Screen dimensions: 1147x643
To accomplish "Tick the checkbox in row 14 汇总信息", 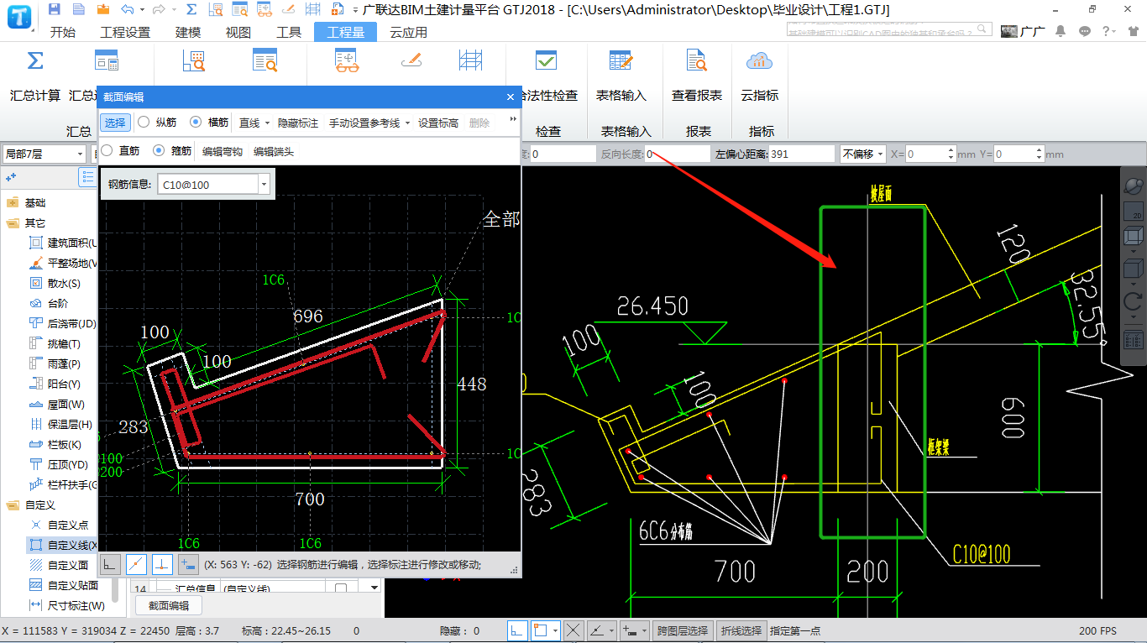I will tap(341, 588).
